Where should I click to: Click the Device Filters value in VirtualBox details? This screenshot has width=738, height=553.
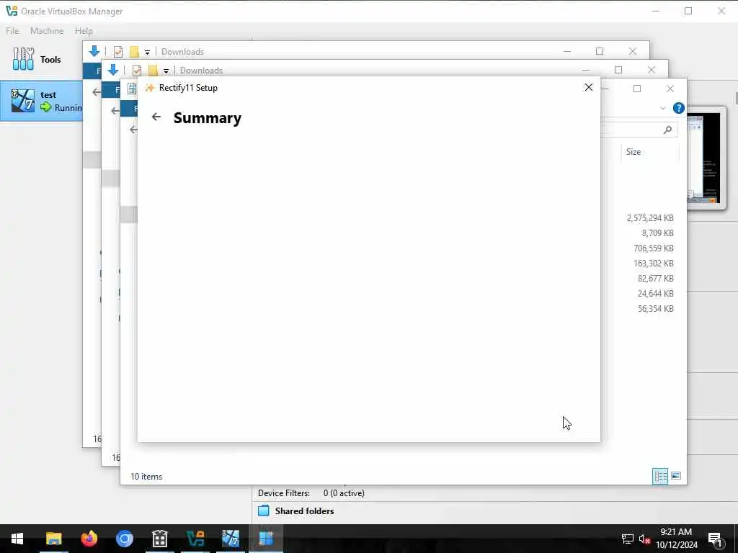tap(344, 493)
